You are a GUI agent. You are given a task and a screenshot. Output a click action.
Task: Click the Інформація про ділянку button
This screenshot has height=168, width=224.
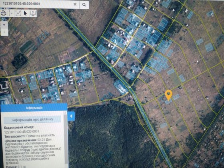tap(32, 120)
